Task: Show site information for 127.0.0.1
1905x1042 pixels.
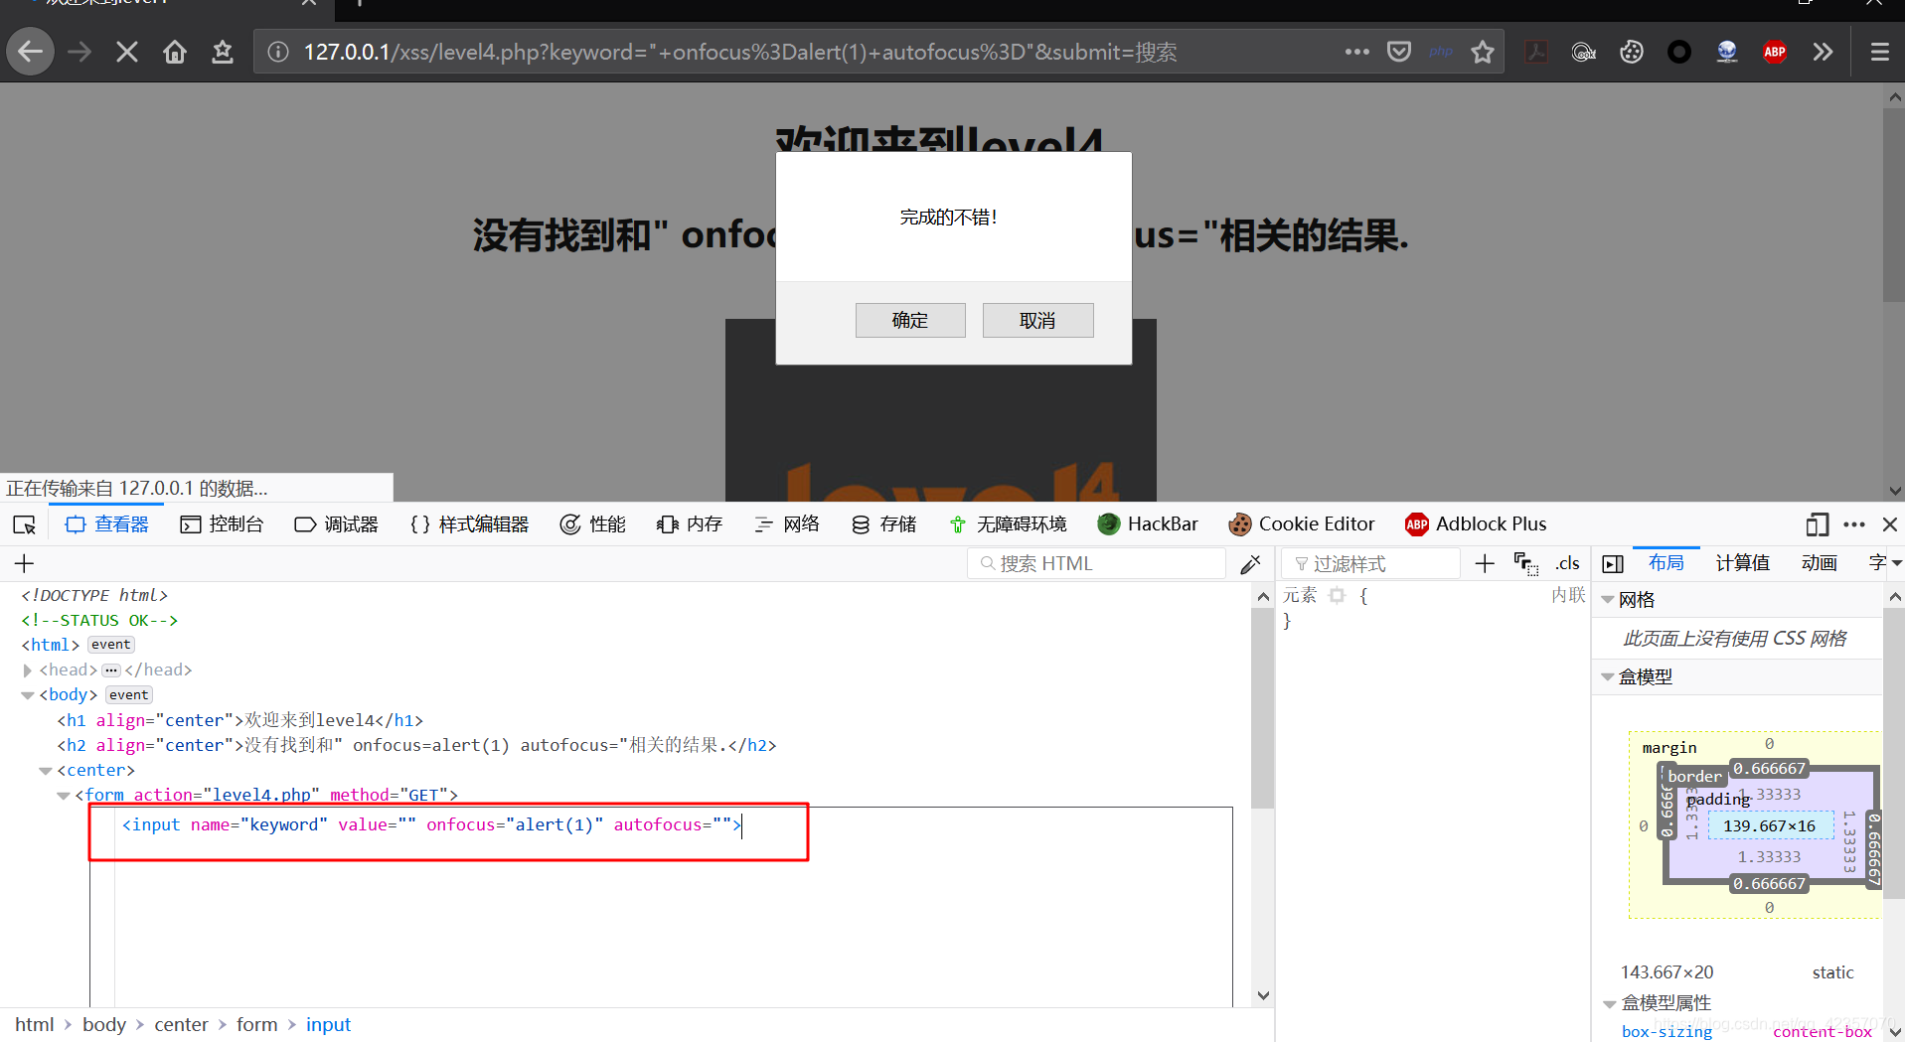Action: (278, 52)
